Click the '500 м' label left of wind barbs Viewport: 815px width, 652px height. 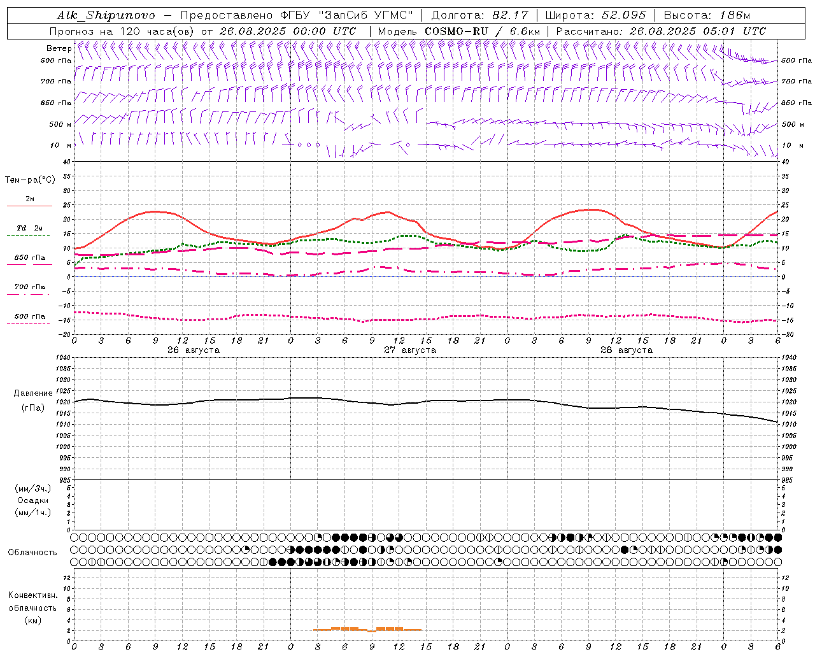60,124
